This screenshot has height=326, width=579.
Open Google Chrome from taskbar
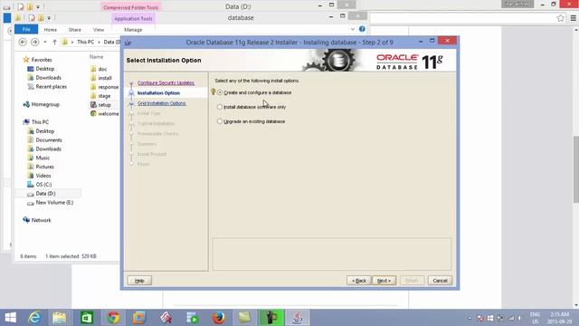(x=113, y=318)
